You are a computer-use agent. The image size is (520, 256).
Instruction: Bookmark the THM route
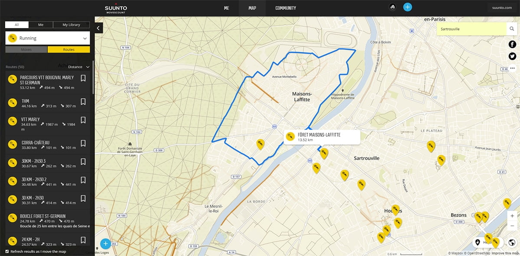[x=83, y=102]
